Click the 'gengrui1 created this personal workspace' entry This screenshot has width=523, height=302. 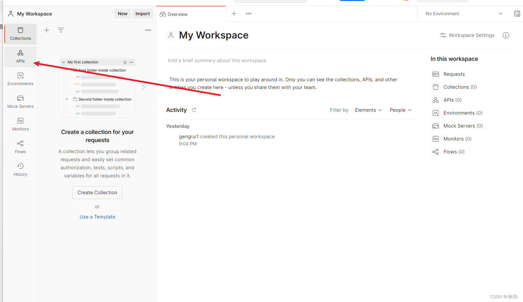click(x=227, y=137)
